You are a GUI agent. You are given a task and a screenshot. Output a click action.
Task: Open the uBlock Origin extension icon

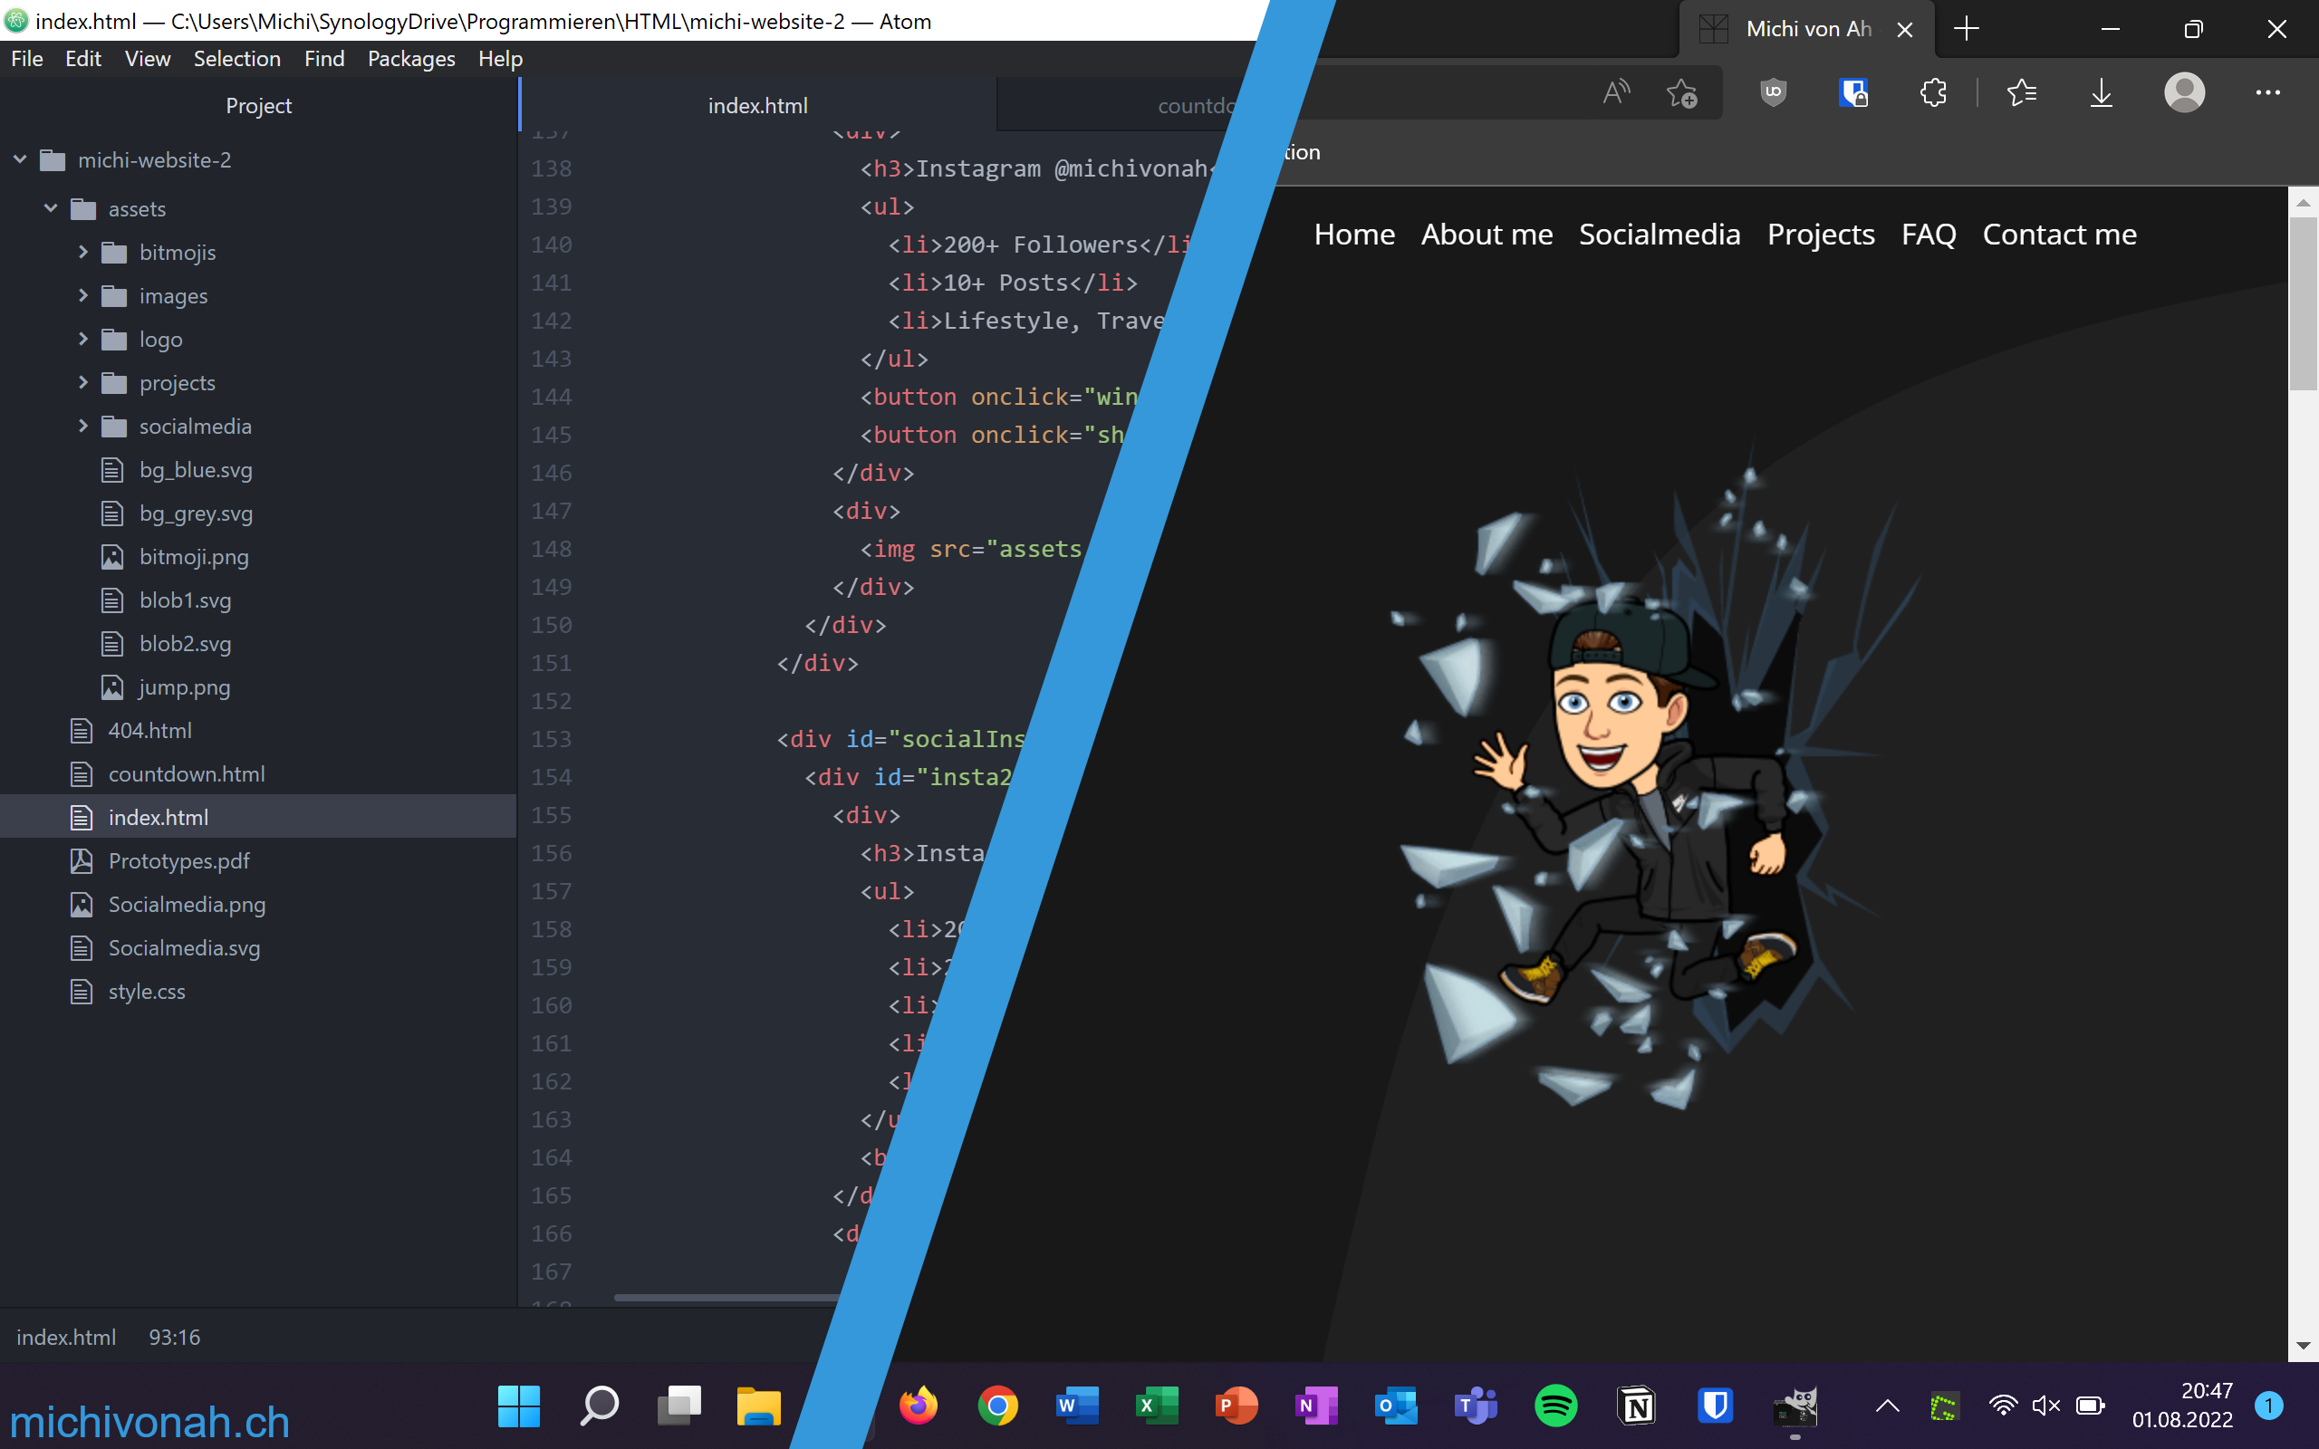(1773, 93)
